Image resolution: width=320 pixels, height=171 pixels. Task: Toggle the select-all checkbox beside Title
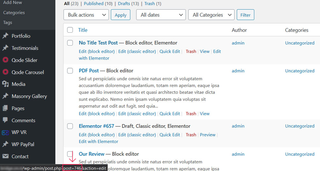click(70, 30)
